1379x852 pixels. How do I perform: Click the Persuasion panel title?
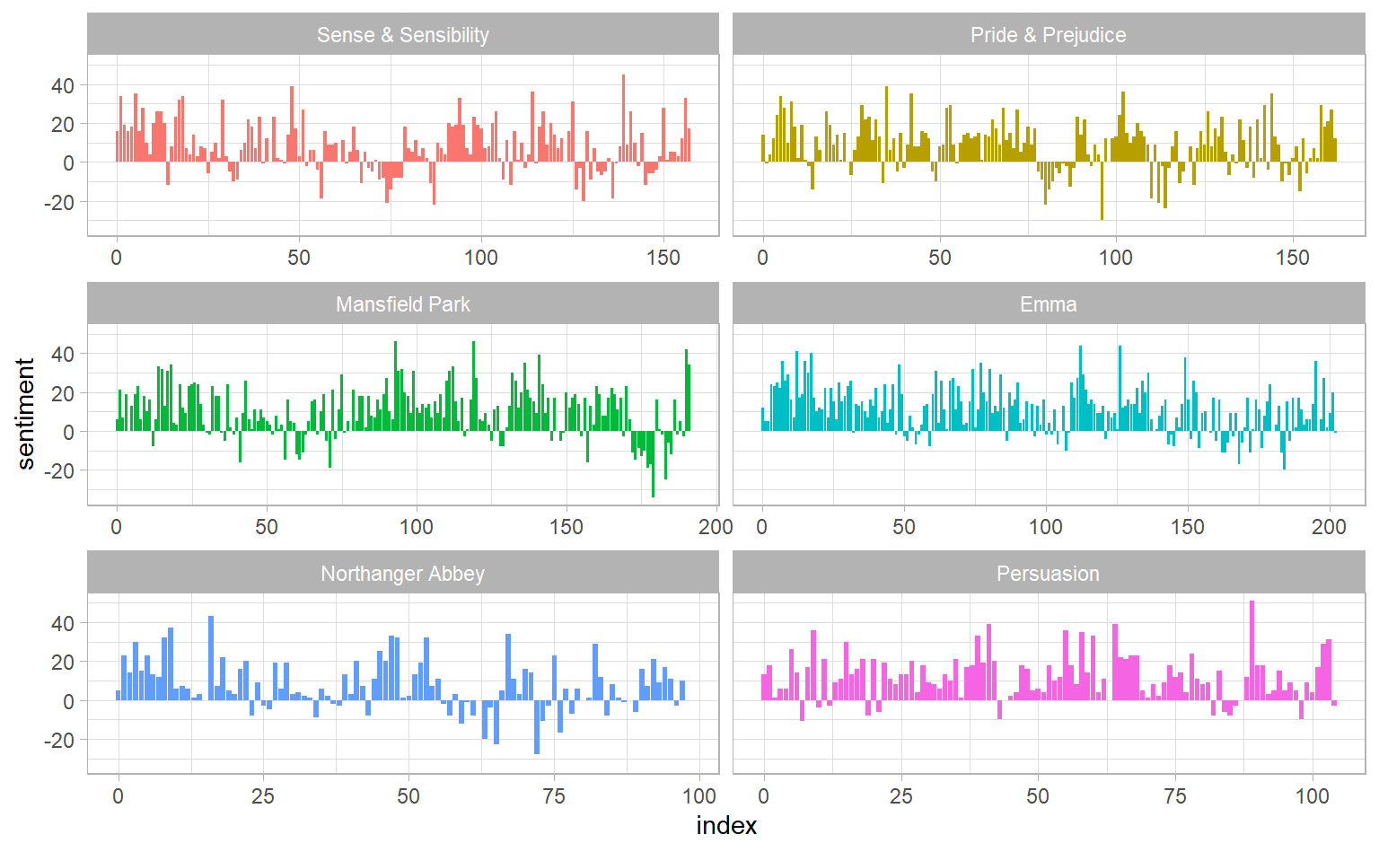[1048, 574]
